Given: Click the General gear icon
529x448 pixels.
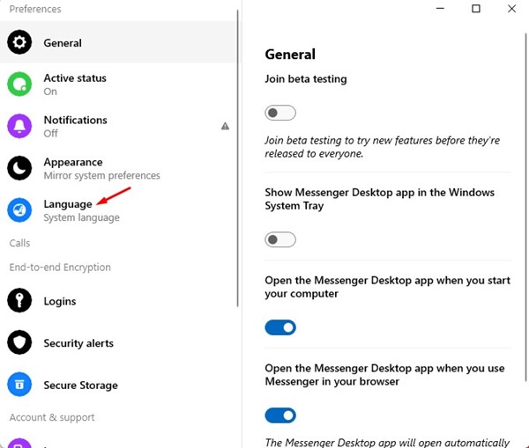Looking at the screenshot, I should click(x=19, y=42).
